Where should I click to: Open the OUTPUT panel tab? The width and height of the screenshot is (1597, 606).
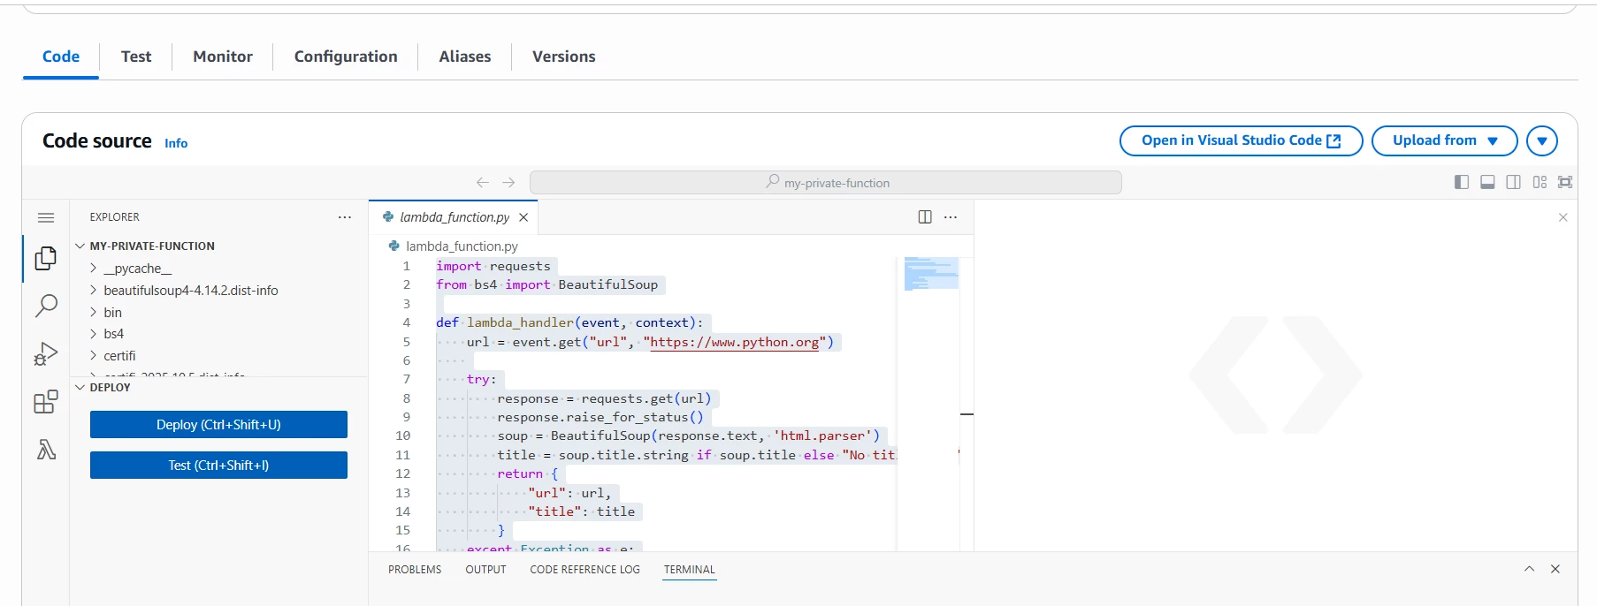[x=485, y=570]
